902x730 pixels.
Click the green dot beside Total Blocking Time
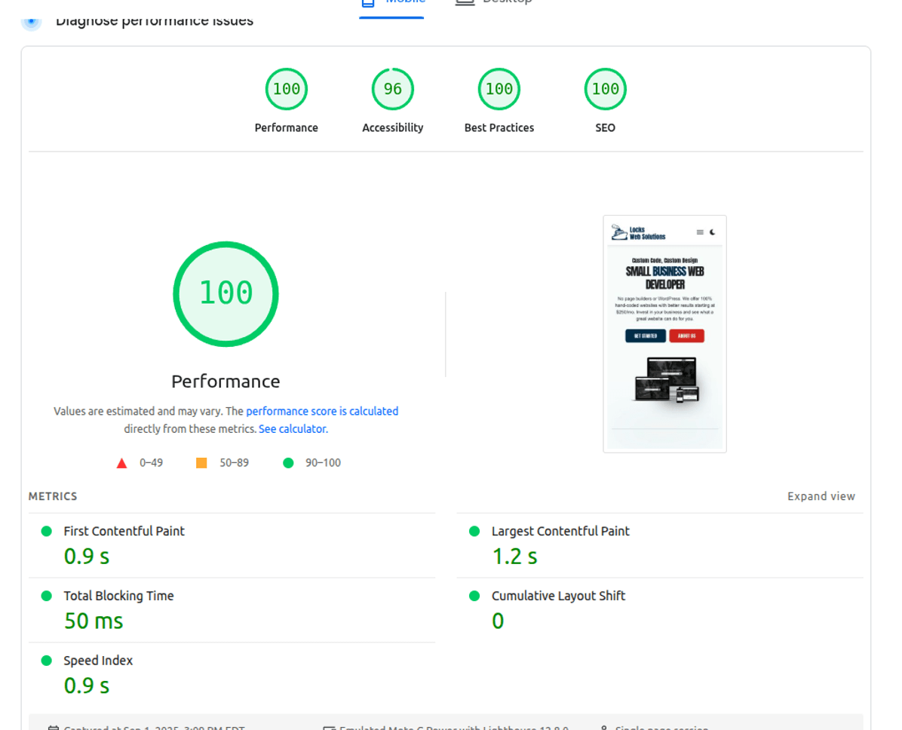(x=46, y=596)
